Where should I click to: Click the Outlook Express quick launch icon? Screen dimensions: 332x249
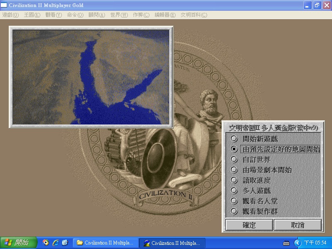65,243
